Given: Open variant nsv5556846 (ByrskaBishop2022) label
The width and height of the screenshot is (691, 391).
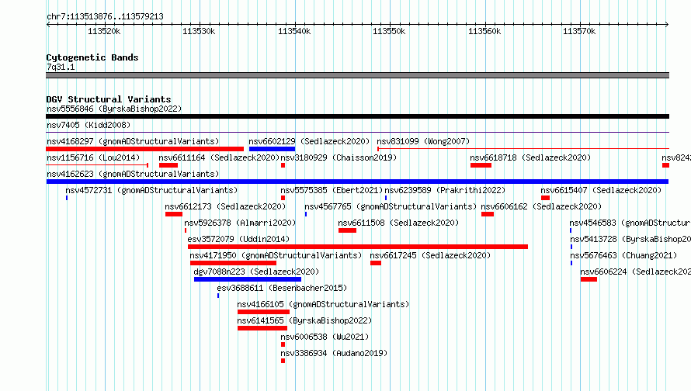Looking at the screenshot, I should pyautogui.click(x=114, y=109).
